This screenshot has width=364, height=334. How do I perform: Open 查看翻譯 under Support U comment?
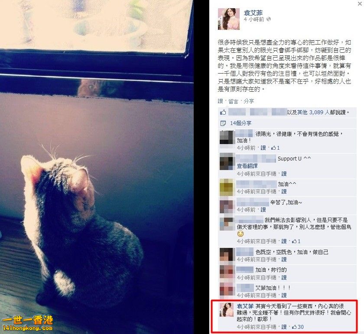247,166
